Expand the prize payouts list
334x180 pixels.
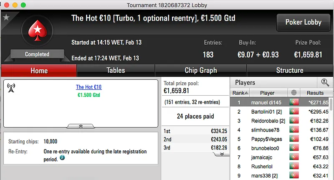222,154
